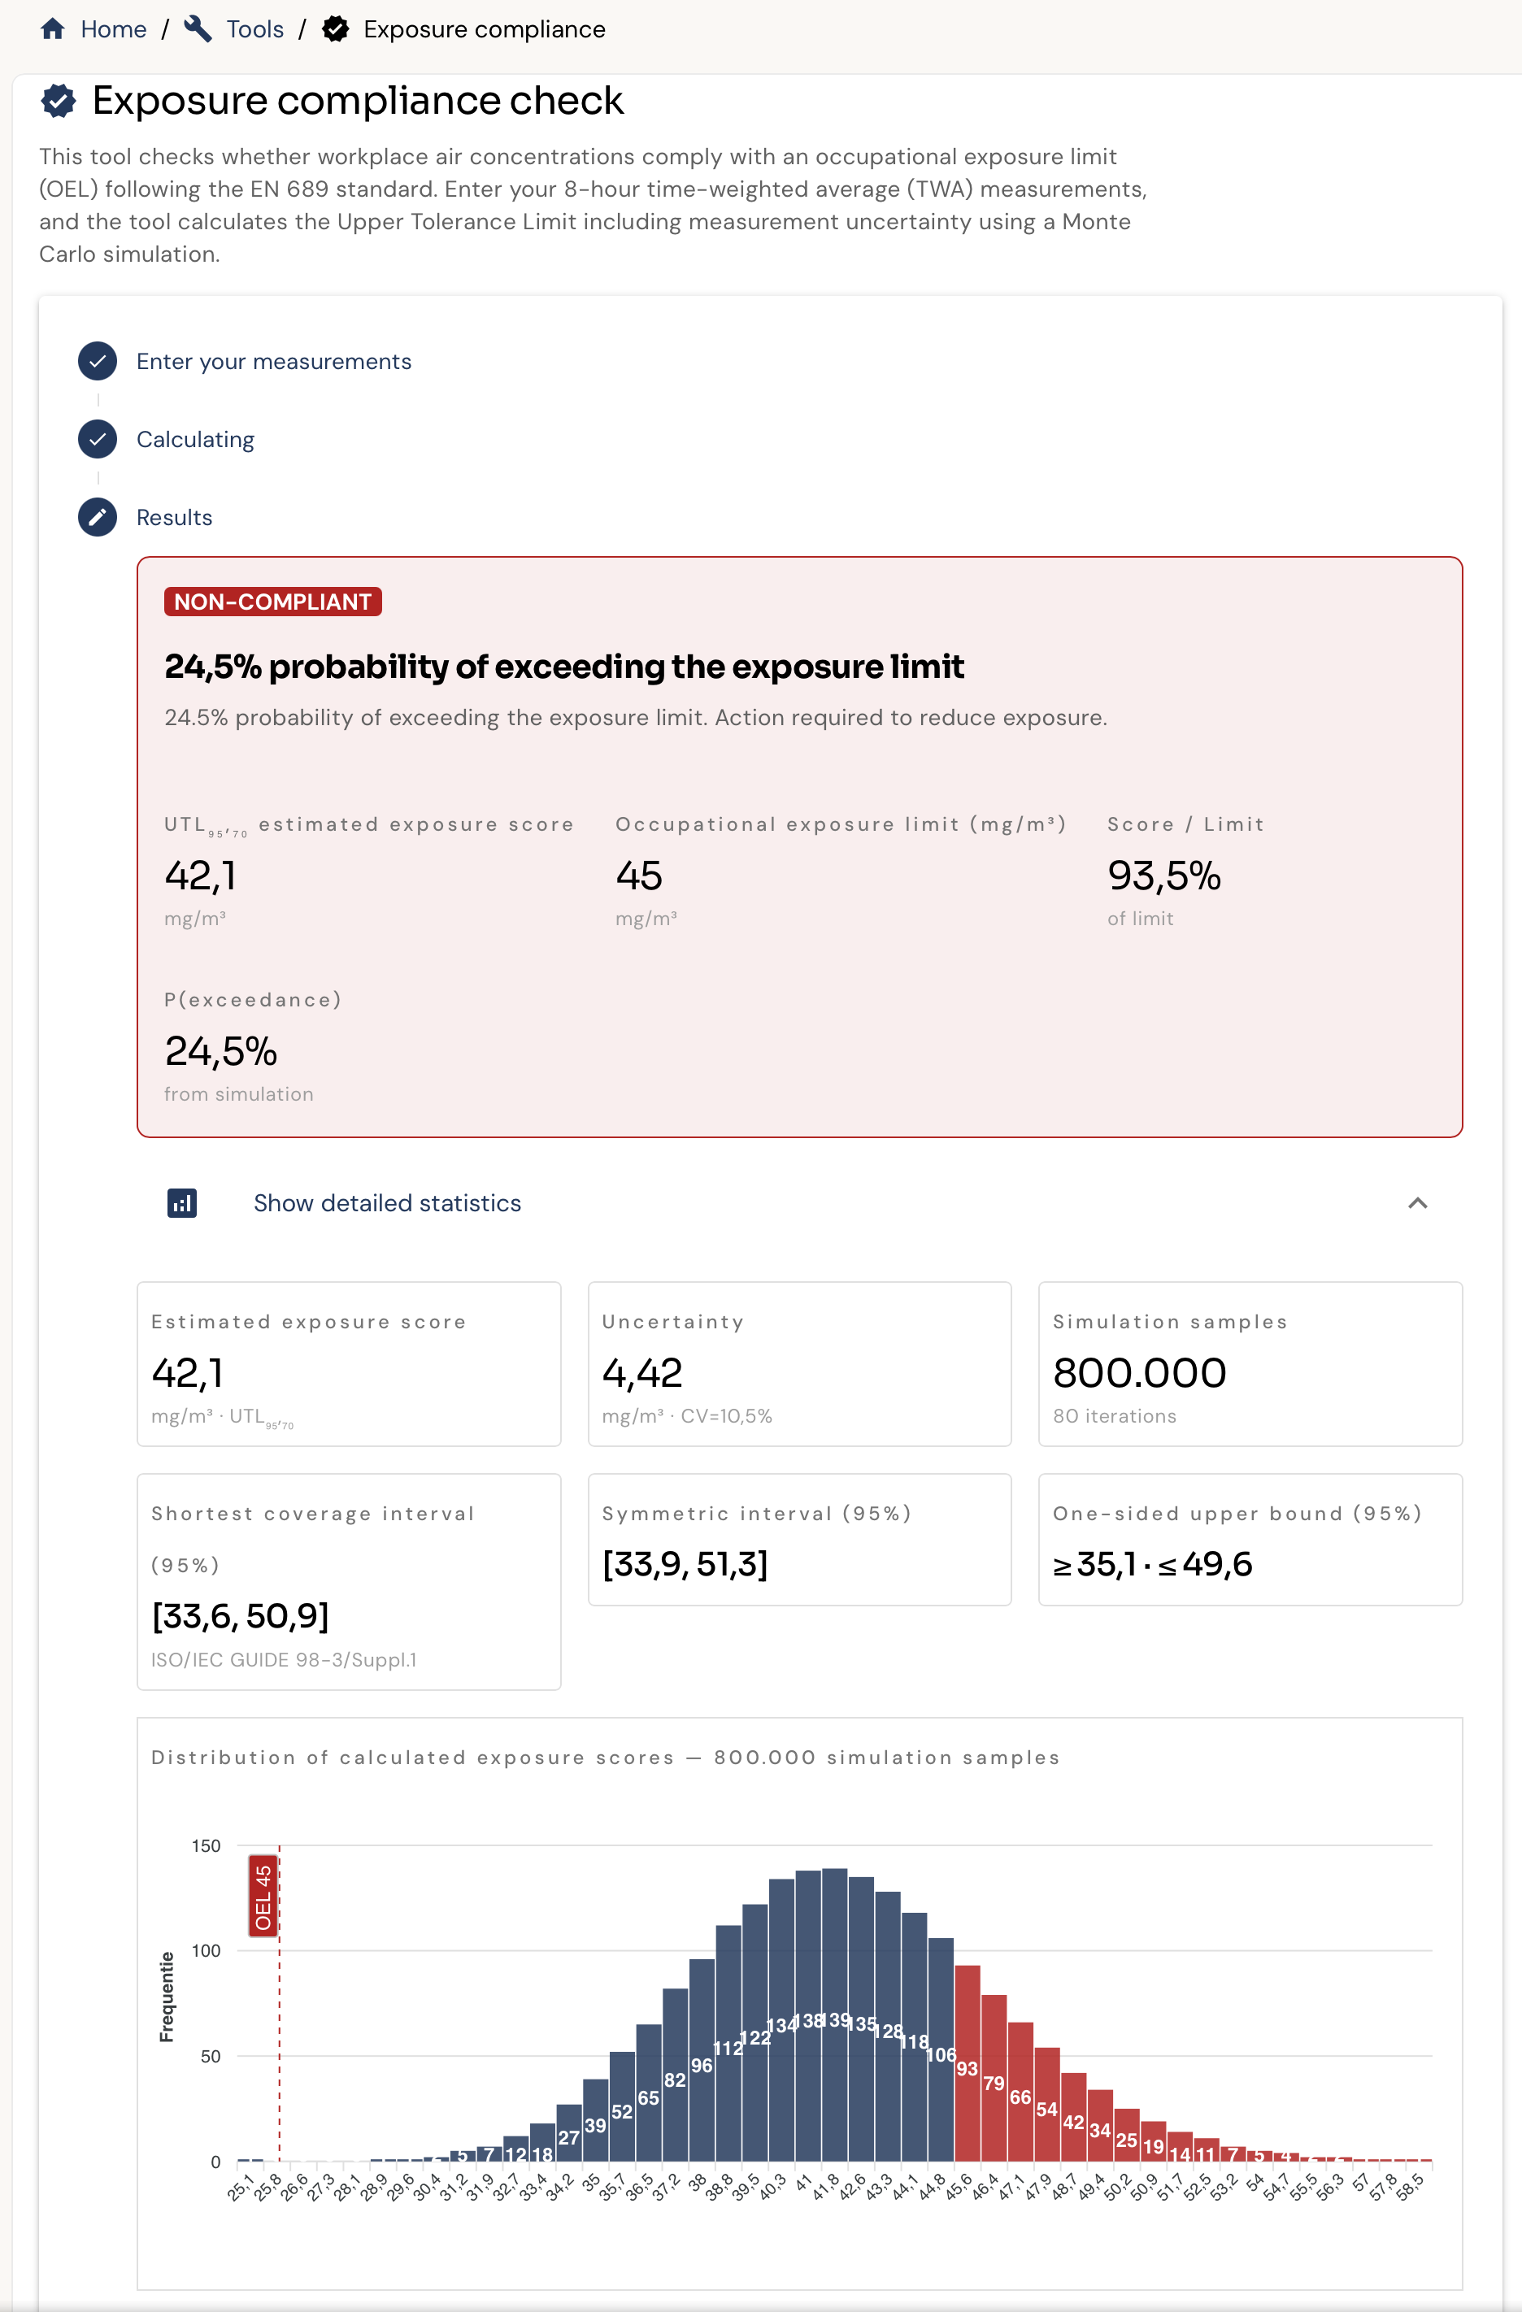Click the chart title 'Distribution of calculated exposure scores'
The image size is (1522, 2312).
pyautogui.click(x=412, y=1758)
